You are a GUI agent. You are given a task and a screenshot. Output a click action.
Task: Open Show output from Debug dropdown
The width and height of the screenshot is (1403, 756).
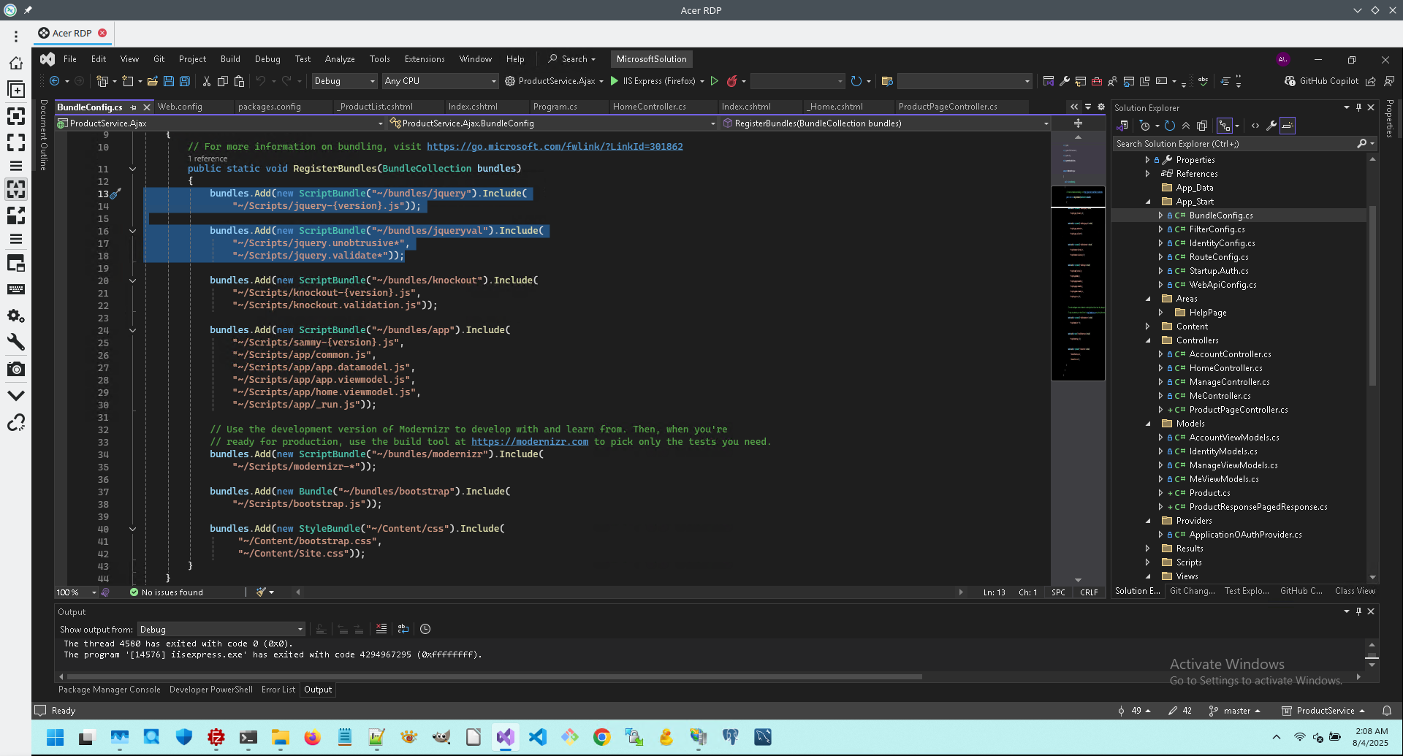click(x=221, y=630)
